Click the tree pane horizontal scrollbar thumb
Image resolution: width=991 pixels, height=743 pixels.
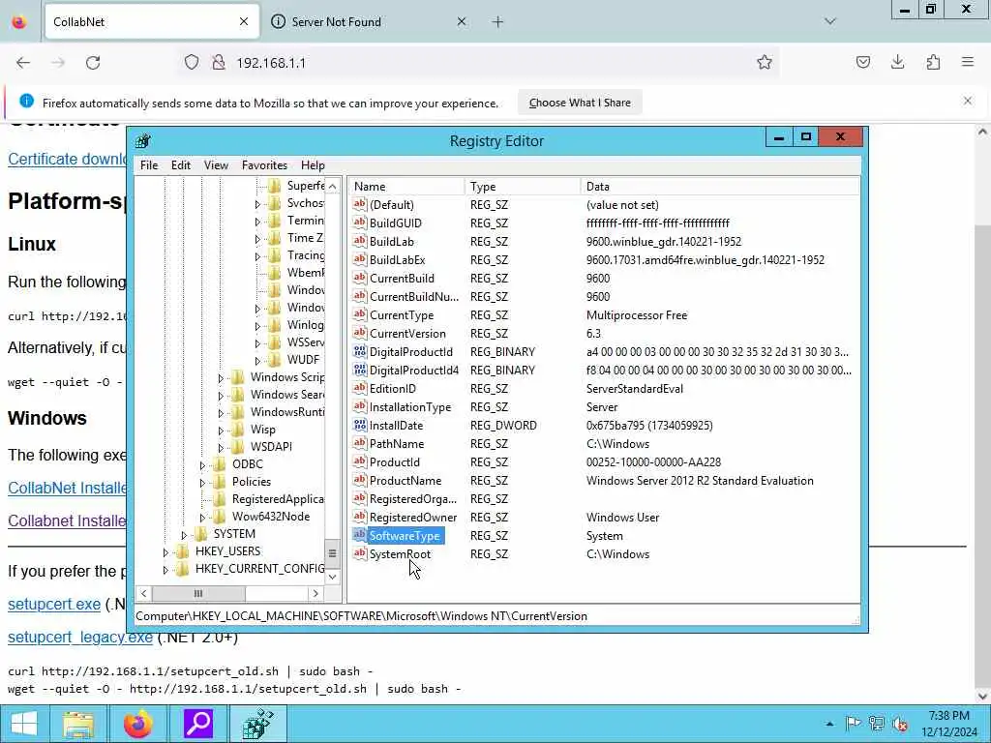198,593
